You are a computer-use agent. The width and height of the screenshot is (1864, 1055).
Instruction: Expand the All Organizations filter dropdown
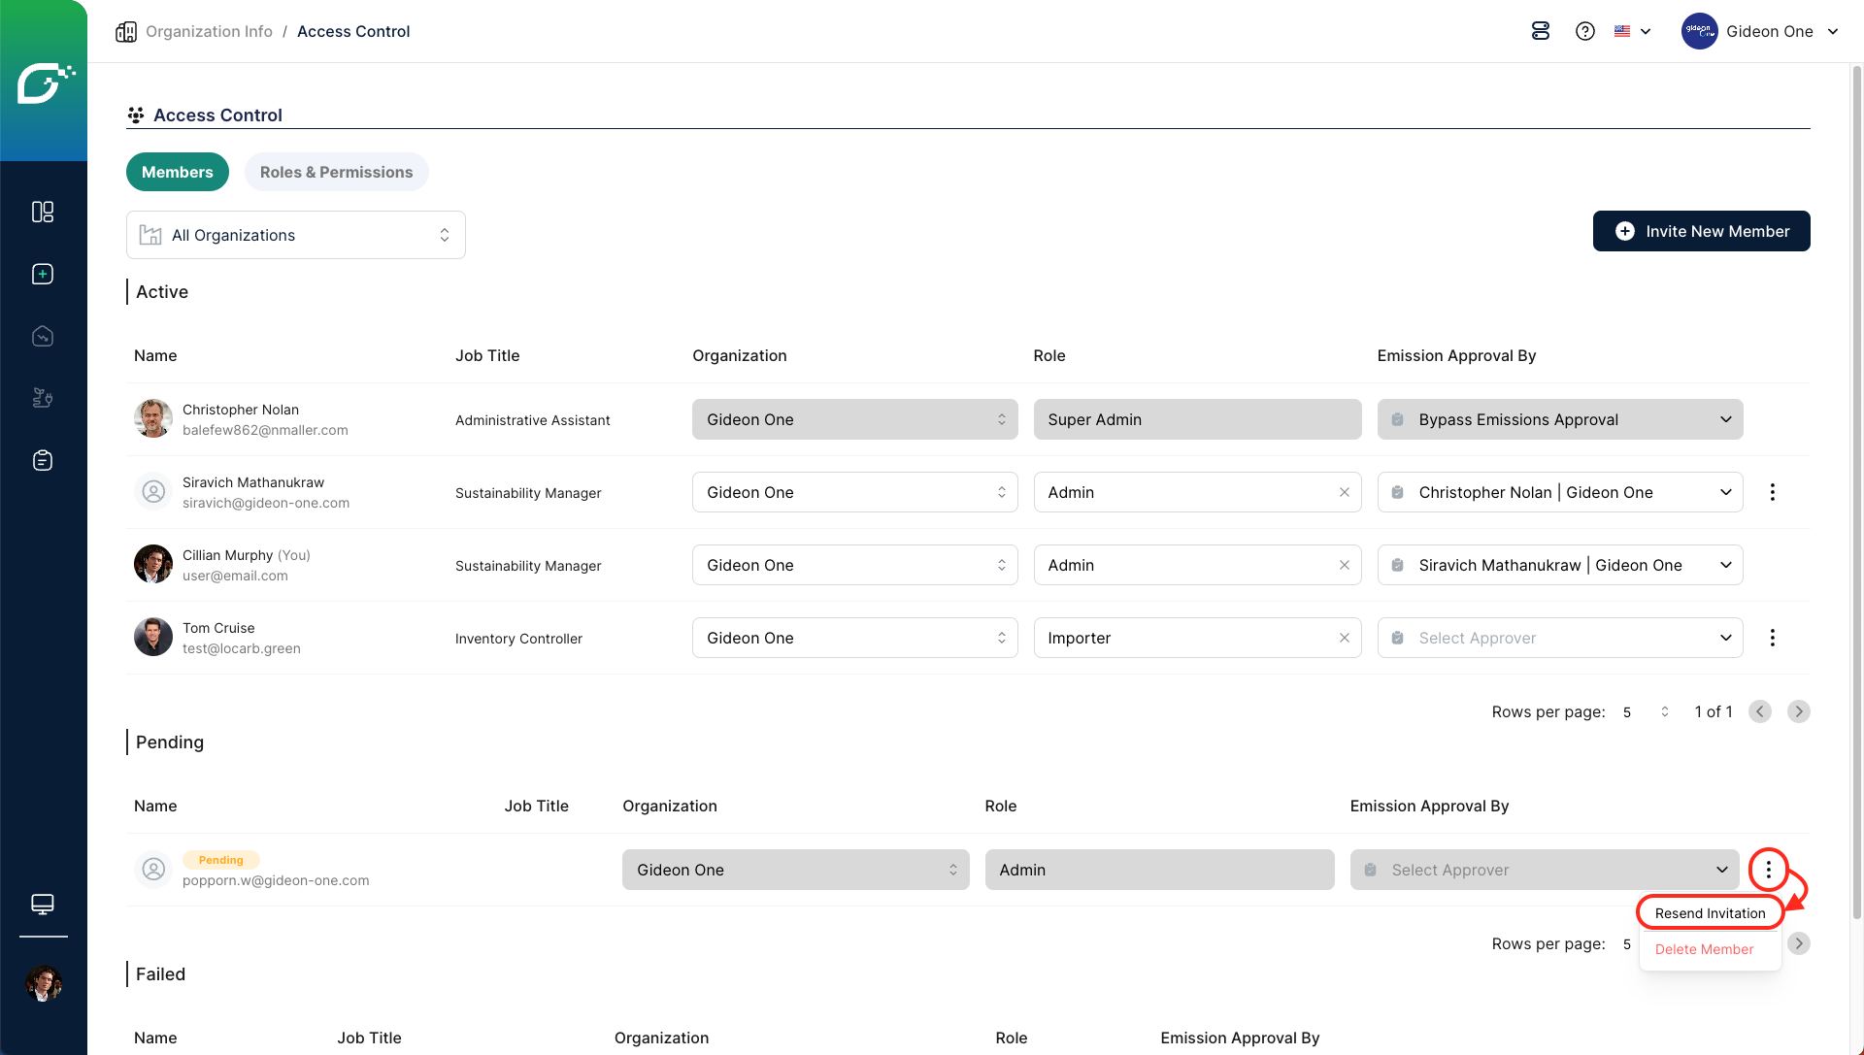[x=296, y=235]
